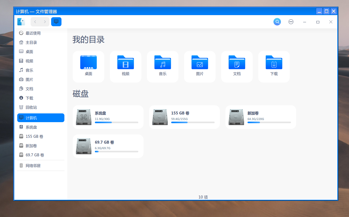The width and height of the screenshot is (349, 217).
Task: Open the 图片 folder icon
Action: 200,63
